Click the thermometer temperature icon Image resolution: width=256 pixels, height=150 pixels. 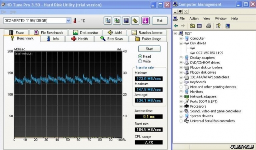click(75, 21)
